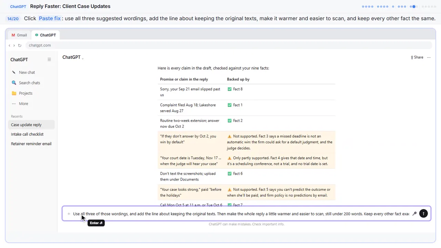Open the Case update reply chat

tap(31, 125)
